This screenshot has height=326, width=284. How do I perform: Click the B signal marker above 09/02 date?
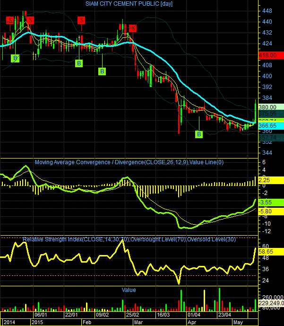(102, 71)
